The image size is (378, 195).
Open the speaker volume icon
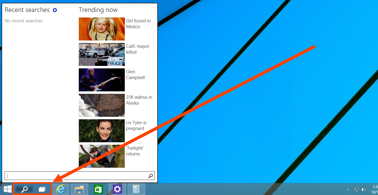coord(363,189)
